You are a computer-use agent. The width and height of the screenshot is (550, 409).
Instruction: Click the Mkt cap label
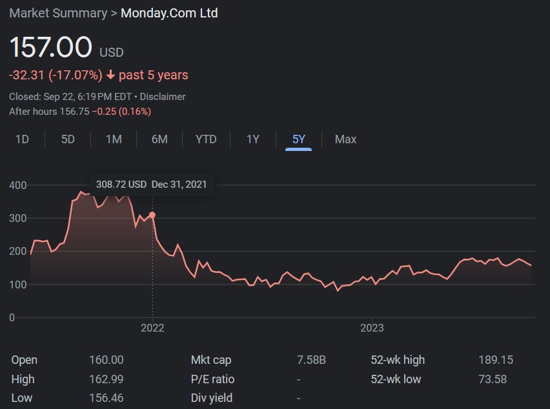point(211,360)
